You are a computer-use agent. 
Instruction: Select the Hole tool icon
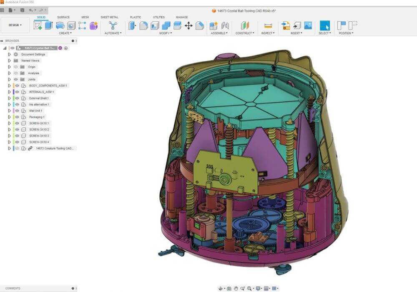click(71, 25)
